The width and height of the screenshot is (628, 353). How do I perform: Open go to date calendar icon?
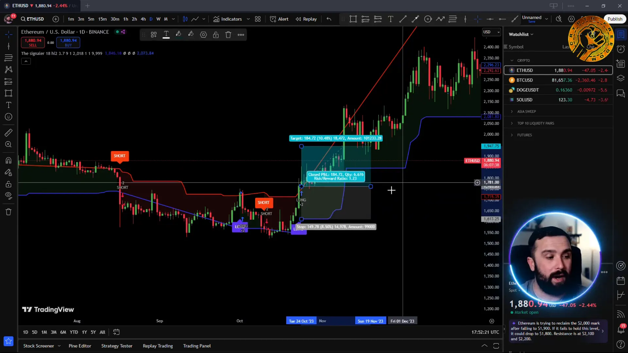(x=116, y=332)
